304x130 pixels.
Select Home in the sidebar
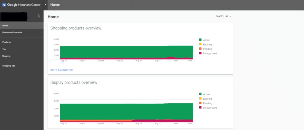coord(5,26)
